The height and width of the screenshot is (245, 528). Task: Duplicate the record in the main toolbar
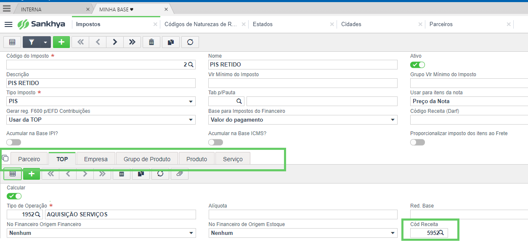(x=171, y=42)
